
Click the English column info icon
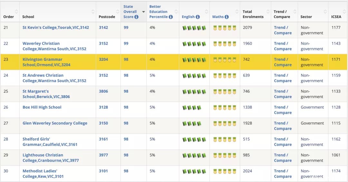coord(198,17)
